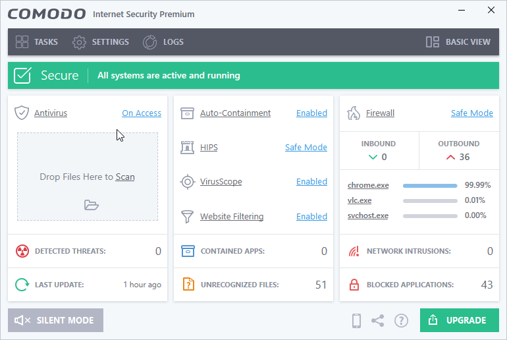507x340 pixels.
Task: Enable Silent Mode
Action: click(55, 320)
